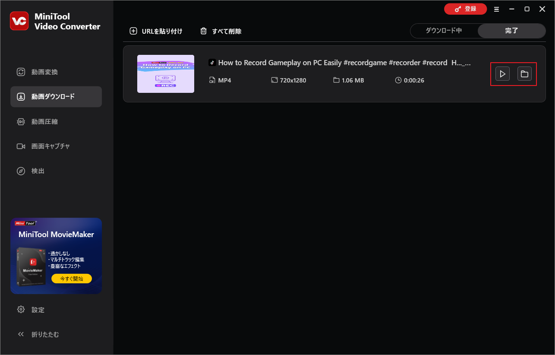Switch to the 完了 tab

[511, 31]
